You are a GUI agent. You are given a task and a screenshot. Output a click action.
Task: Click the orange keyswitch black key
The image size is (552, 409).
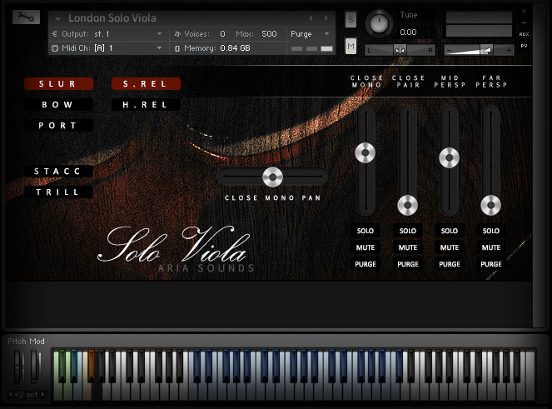tap(92, 367)
